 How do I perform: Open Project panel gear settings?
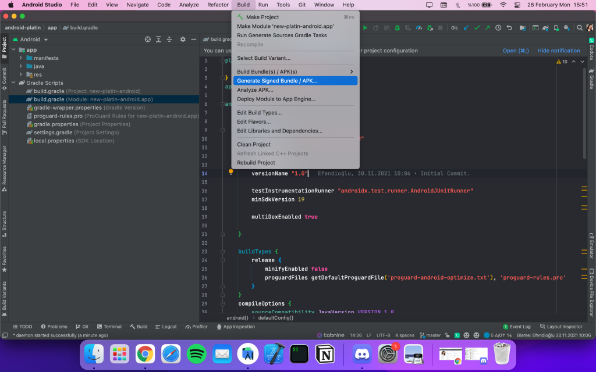coord(183,40)
